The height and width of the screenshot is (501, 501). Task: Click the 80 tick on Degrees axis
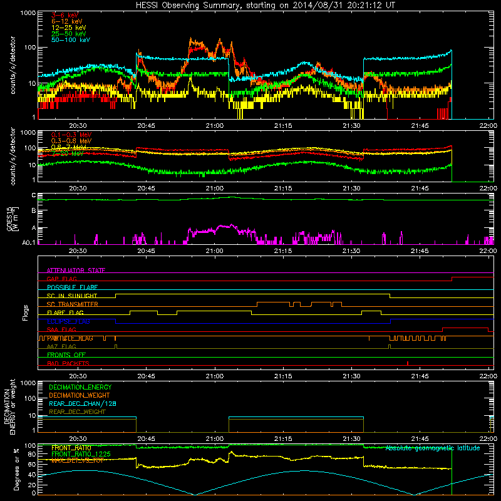click(32, 454)
